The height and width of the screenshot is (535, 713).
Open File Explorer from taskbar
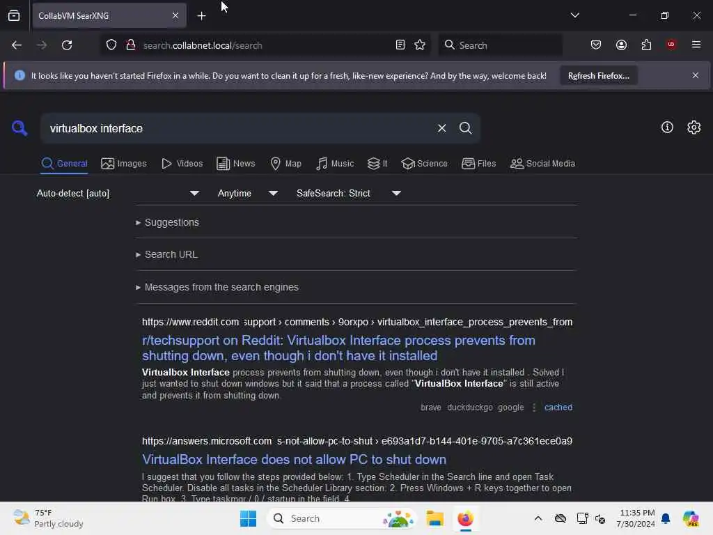434,518
